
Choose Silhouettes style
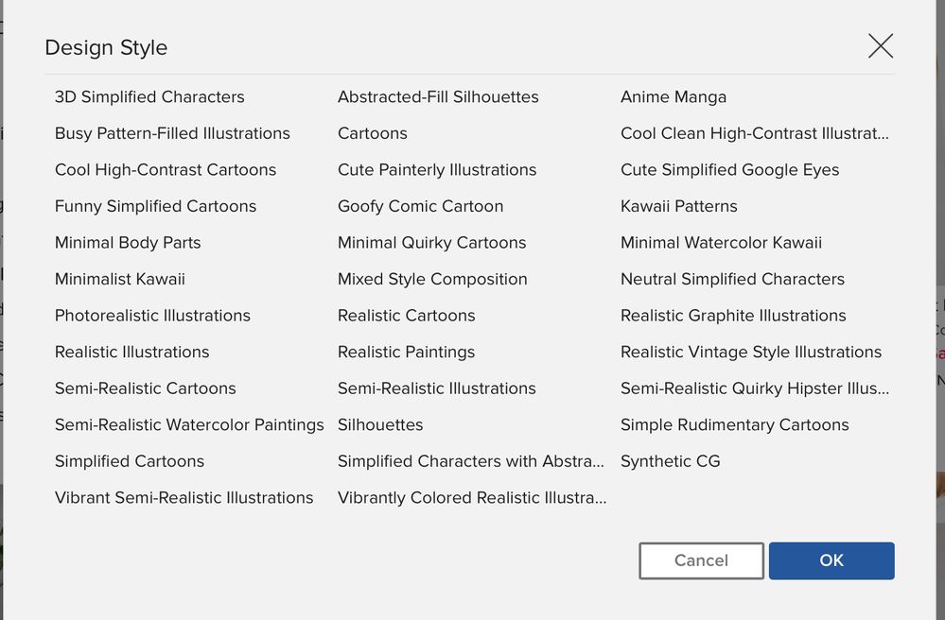[380, 424]
